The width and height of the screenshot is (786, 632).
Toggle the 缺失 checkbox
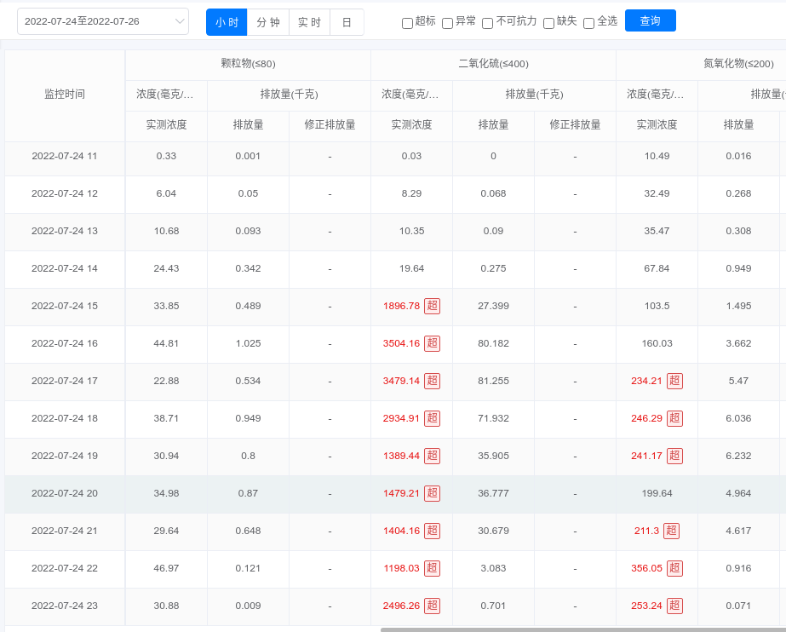coord(549,23)
